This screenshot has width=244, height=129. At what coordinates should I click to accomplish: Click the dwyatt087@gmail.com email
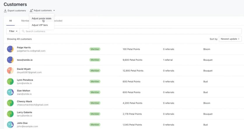pos(29,72)
